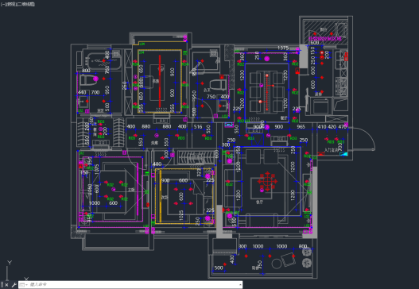Open the [-] viewport controls menu
This screenshot has width=419, height=289.
coord(2,4)
